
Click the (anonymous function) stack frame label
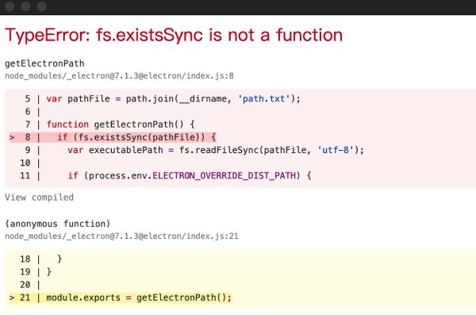tap(58, 224)
